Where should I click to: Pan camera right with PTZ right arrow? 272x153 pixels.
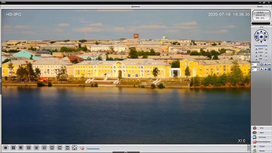(x=266, y=37)
